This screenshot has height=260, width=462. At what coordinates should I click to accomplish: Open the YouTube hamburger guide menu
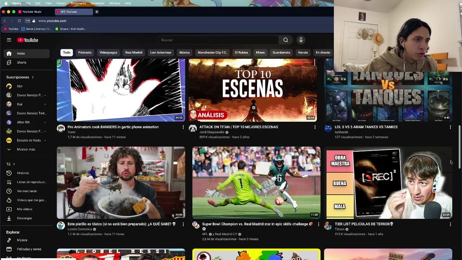pos(9,40)
